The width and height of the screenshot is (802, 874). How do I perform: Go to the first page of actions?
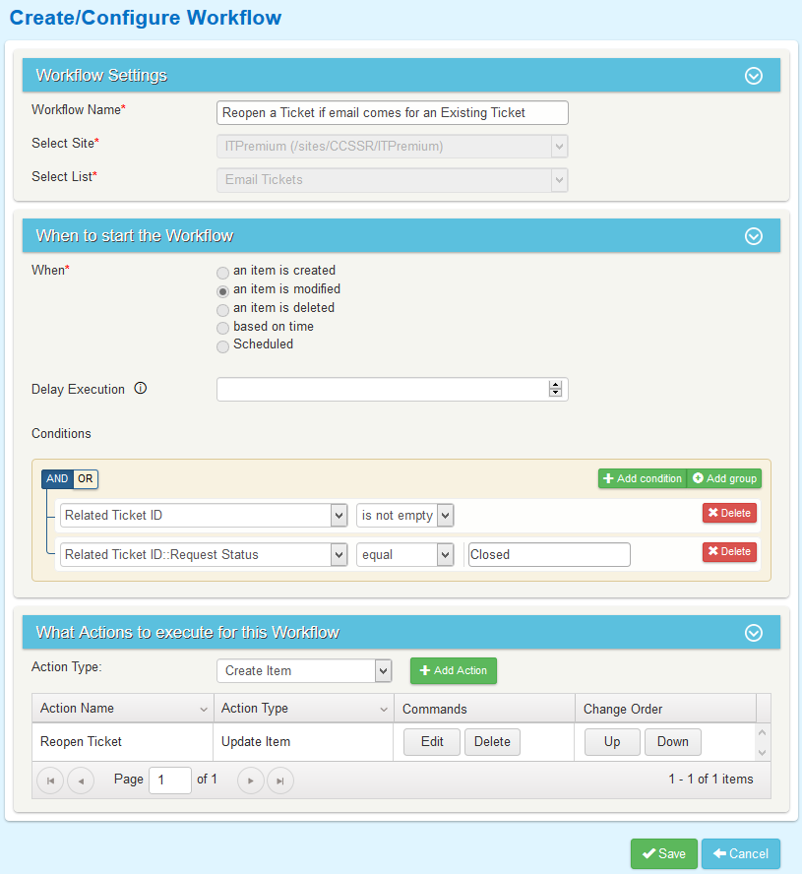(49, 780)
